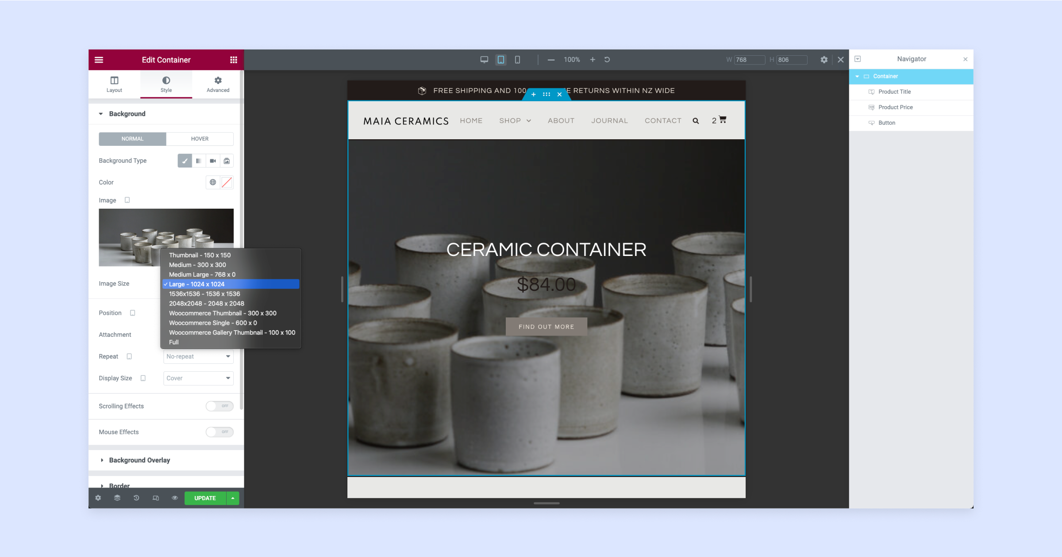The image size is (1062, 557).
Task: Select the gradient background type icon
Action: click(199, 161)
